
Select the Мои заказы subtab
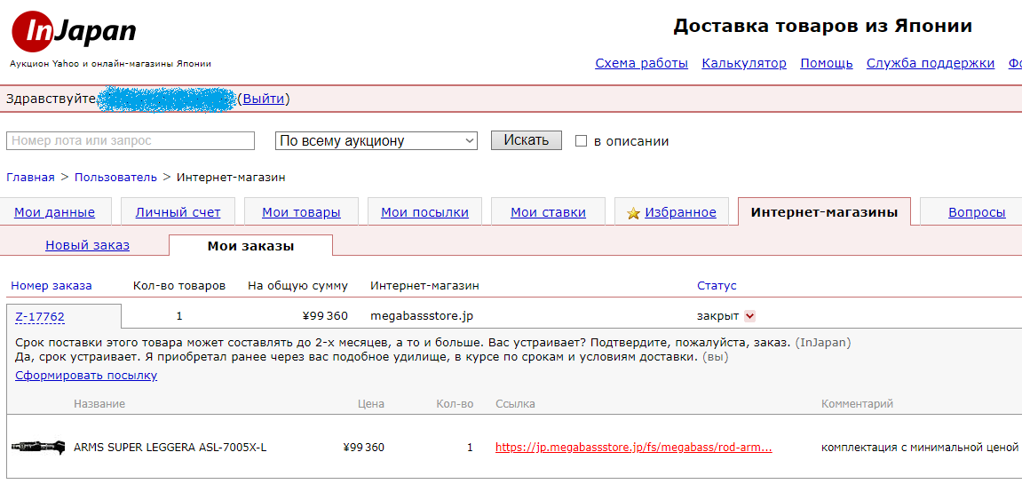[x=250, y=246]
